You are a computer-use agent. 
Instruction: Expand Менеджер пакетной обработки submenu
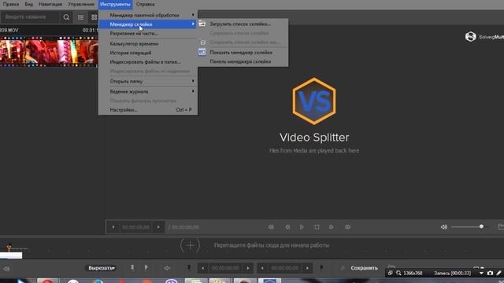coord(148,15)
